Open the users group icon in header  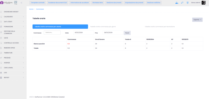[x=177, y=3]
